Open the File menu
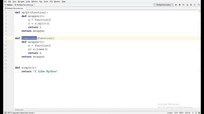This screenshot has width=204, height=114. [5, 2]
